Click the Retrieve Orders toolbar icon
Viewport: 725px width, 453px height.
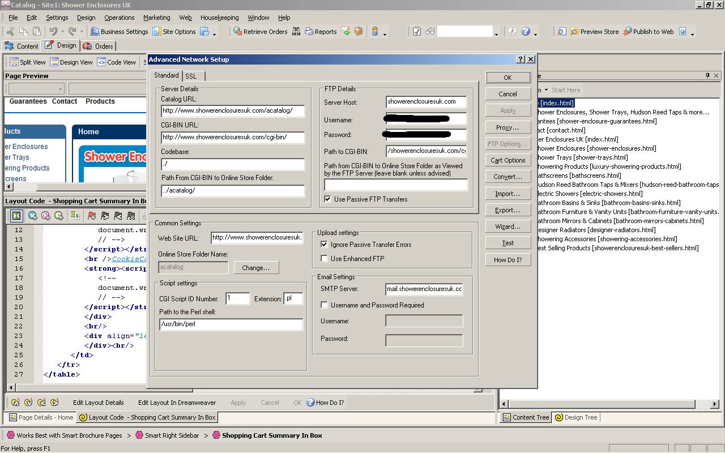[238, 32]
